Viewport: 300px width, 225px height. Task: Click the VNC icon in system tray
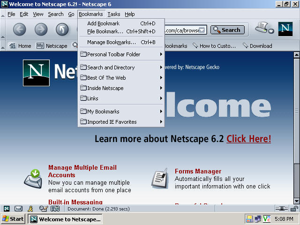click(x=267, y=219)
